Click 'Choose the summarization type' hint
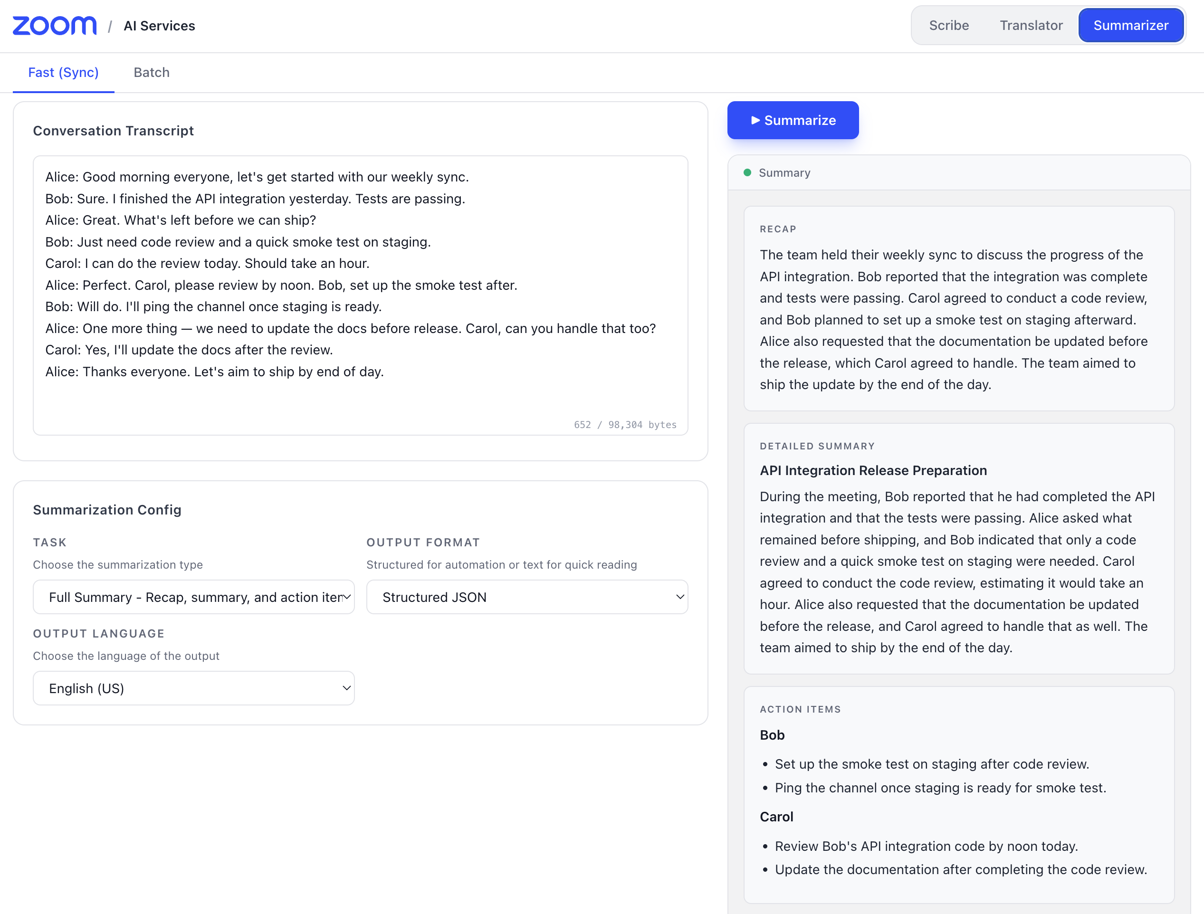1204x914 pixels. (x=117, y=565)
